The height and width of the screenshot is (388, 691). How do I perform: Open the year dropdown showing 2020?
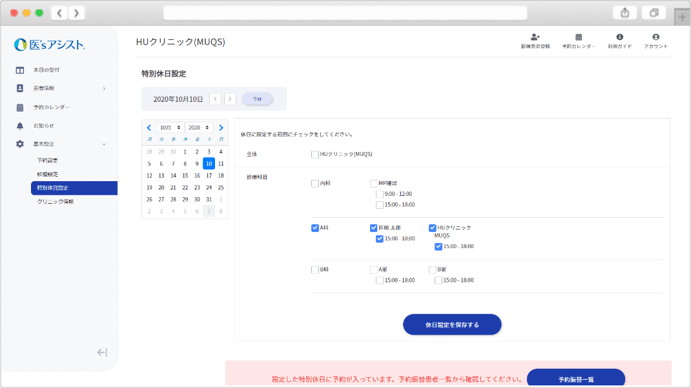pos(199,128)
